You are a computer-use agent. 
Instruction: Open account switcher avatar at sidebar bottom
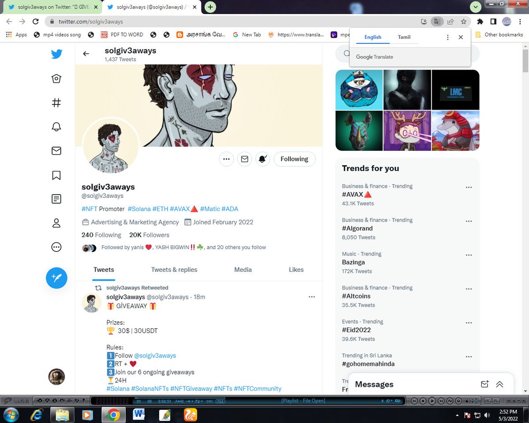click(x=56, y=377)
